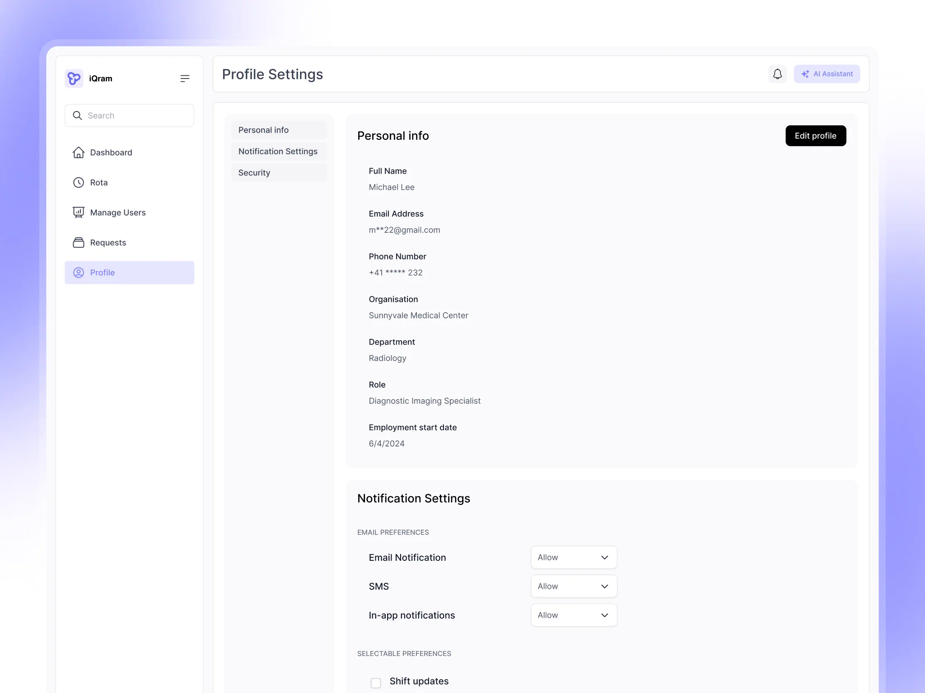
Task: Collapse sidebar with the hamburger menu icon
Action: click(x=185, y=79)
